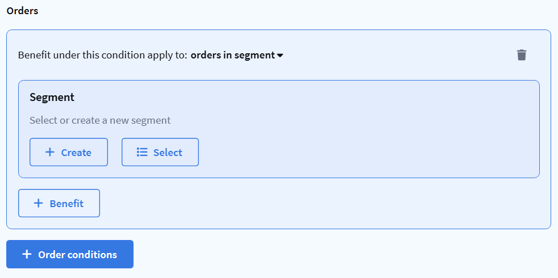This screenshot has height=278, width=558.
Task: Add a Benefit to this condition
Action: (59, 203)
